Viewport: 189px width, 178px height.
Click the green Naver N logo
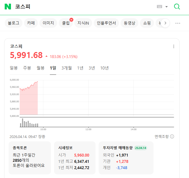pos(8,7)
